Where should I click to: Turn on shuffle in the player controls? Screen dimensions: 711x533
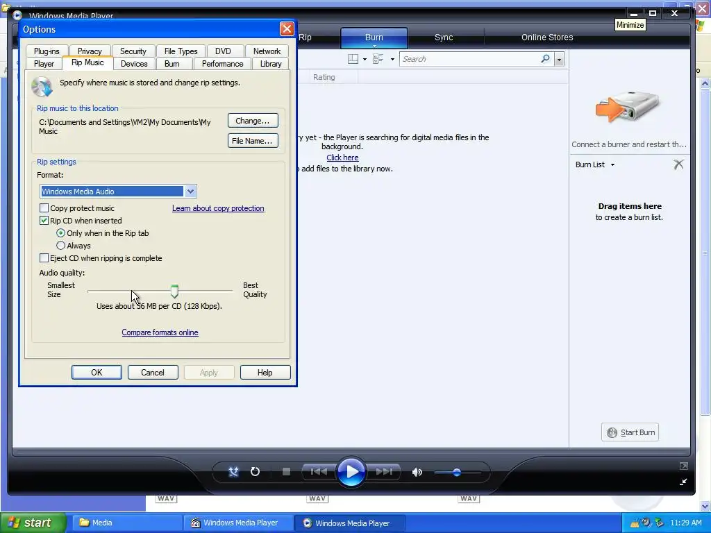(233, 472)
